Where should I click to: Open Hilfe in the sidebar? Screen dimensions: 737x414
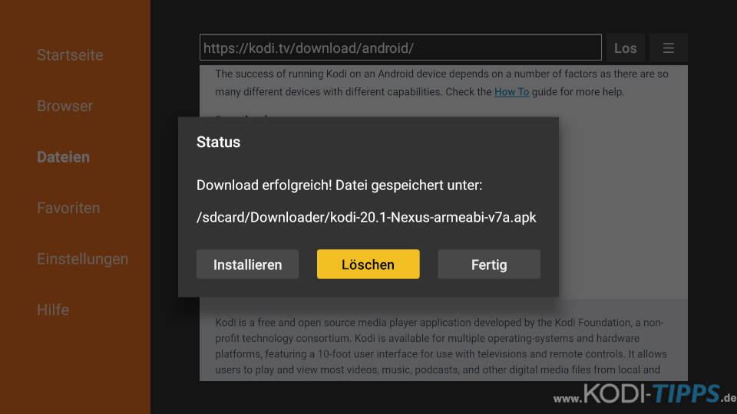click(x=53, y=310)
